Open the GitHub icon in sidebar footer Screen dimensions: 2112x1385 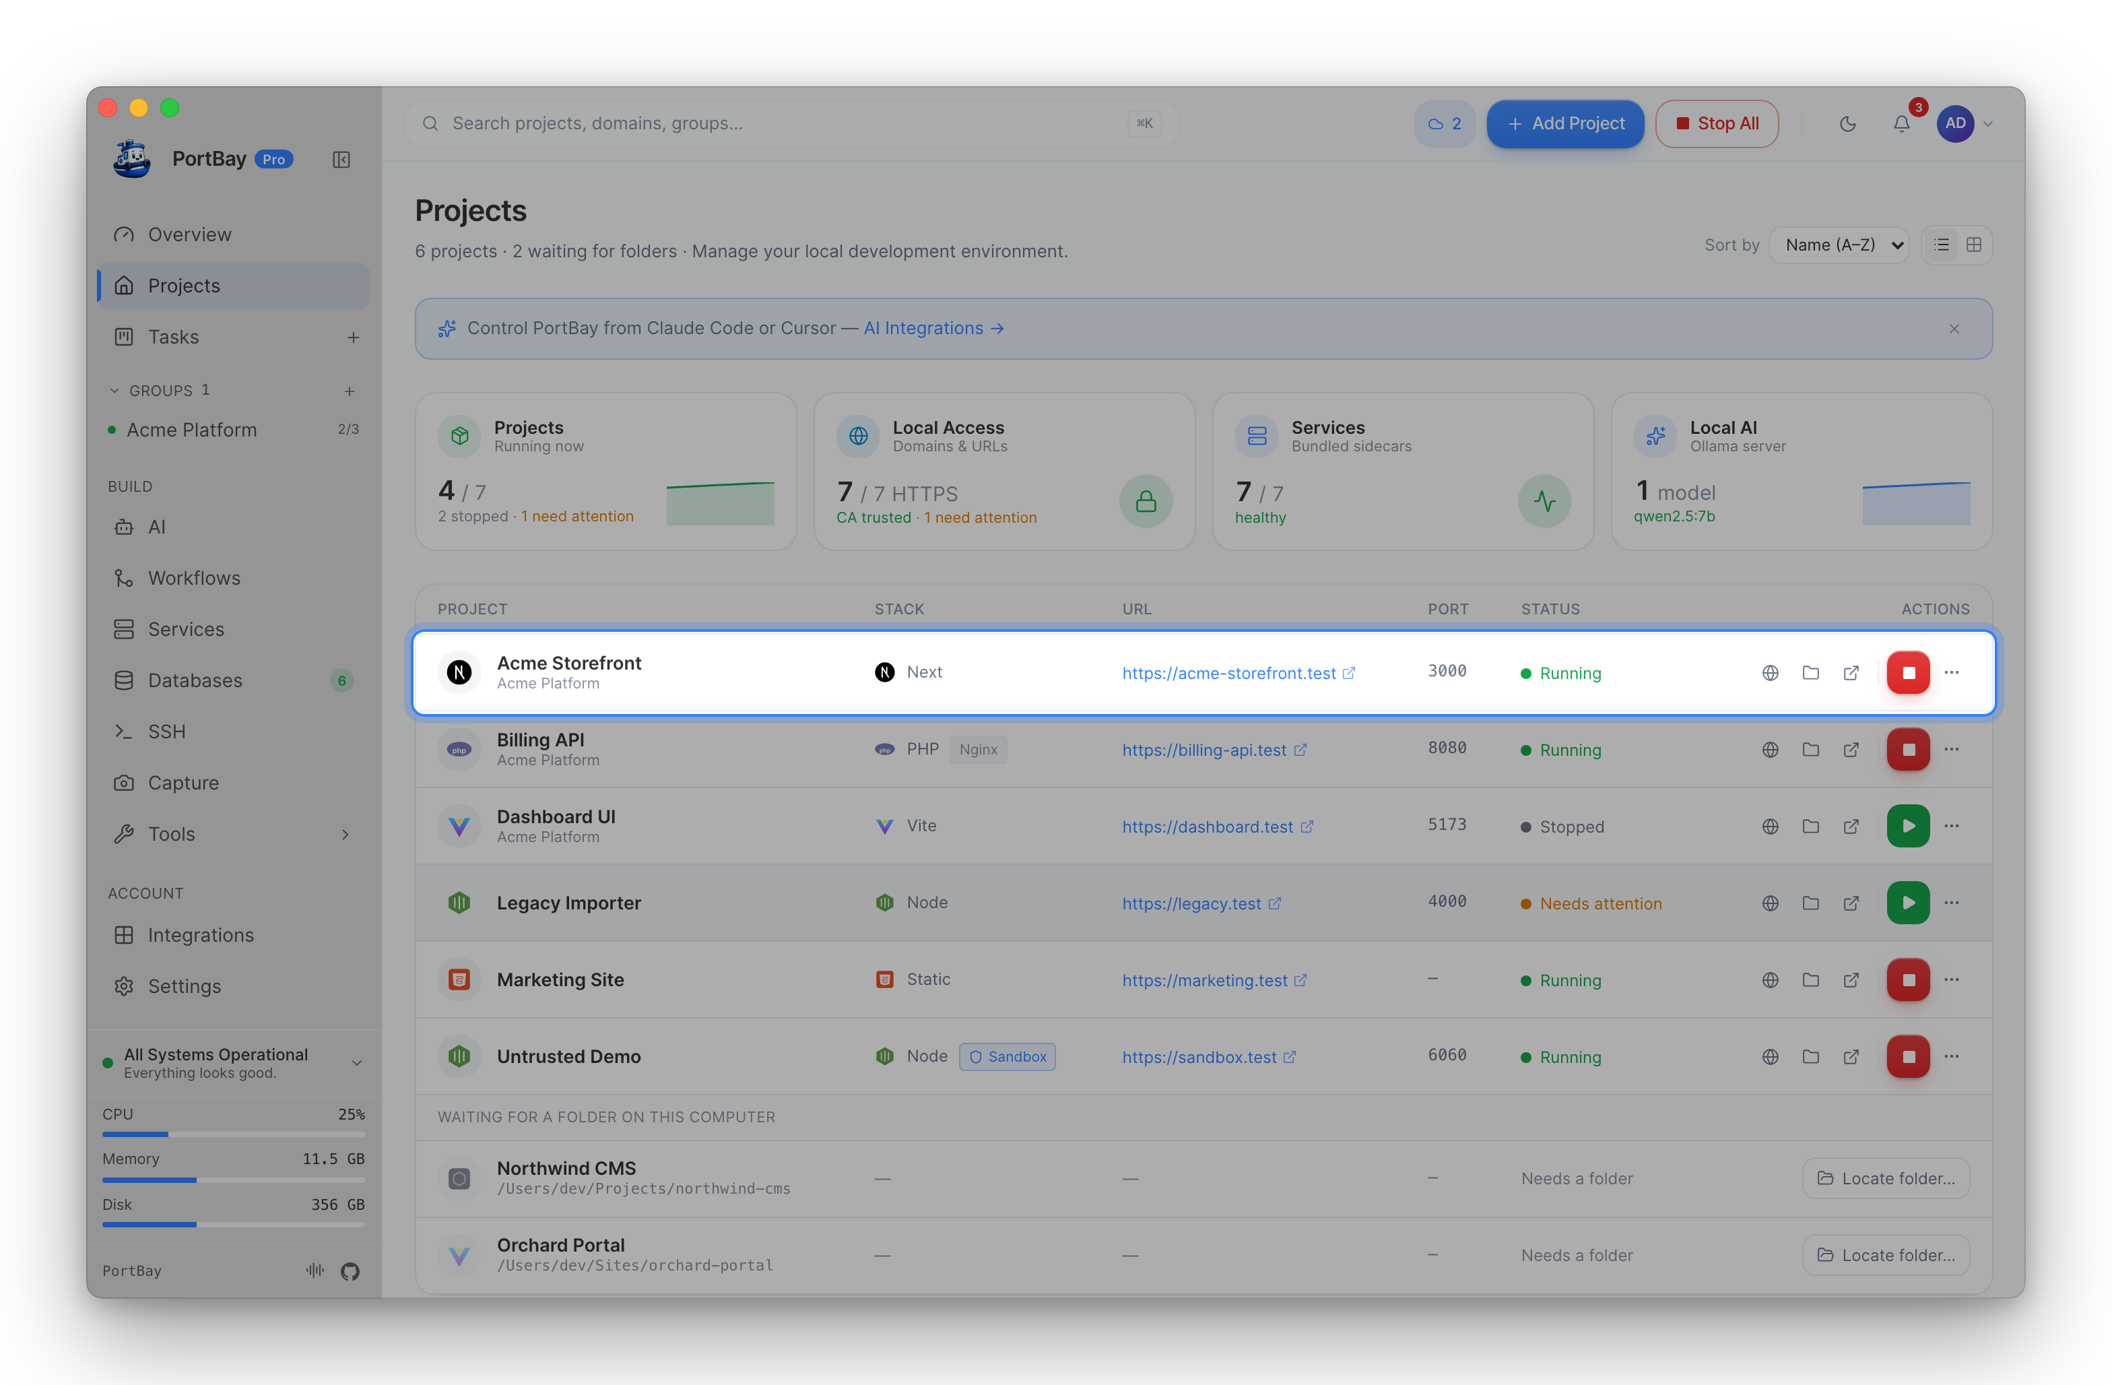(350, 1271)
